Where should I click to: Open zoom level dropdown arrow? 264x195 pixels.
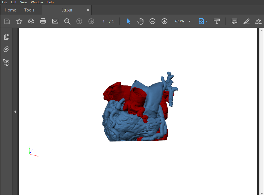pyautogui.click(x=189, y=21)
